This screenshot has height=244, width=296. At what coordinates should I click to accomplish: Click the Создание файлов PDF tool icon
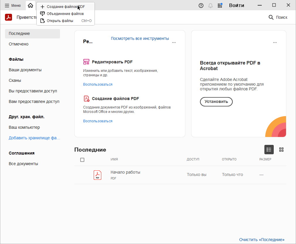click(x=86, y=99)
